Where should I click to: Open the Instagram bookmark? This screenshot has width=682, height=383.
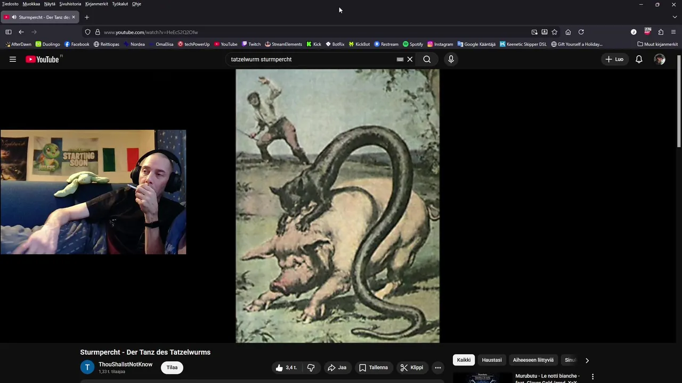click(x=440, y=44)
